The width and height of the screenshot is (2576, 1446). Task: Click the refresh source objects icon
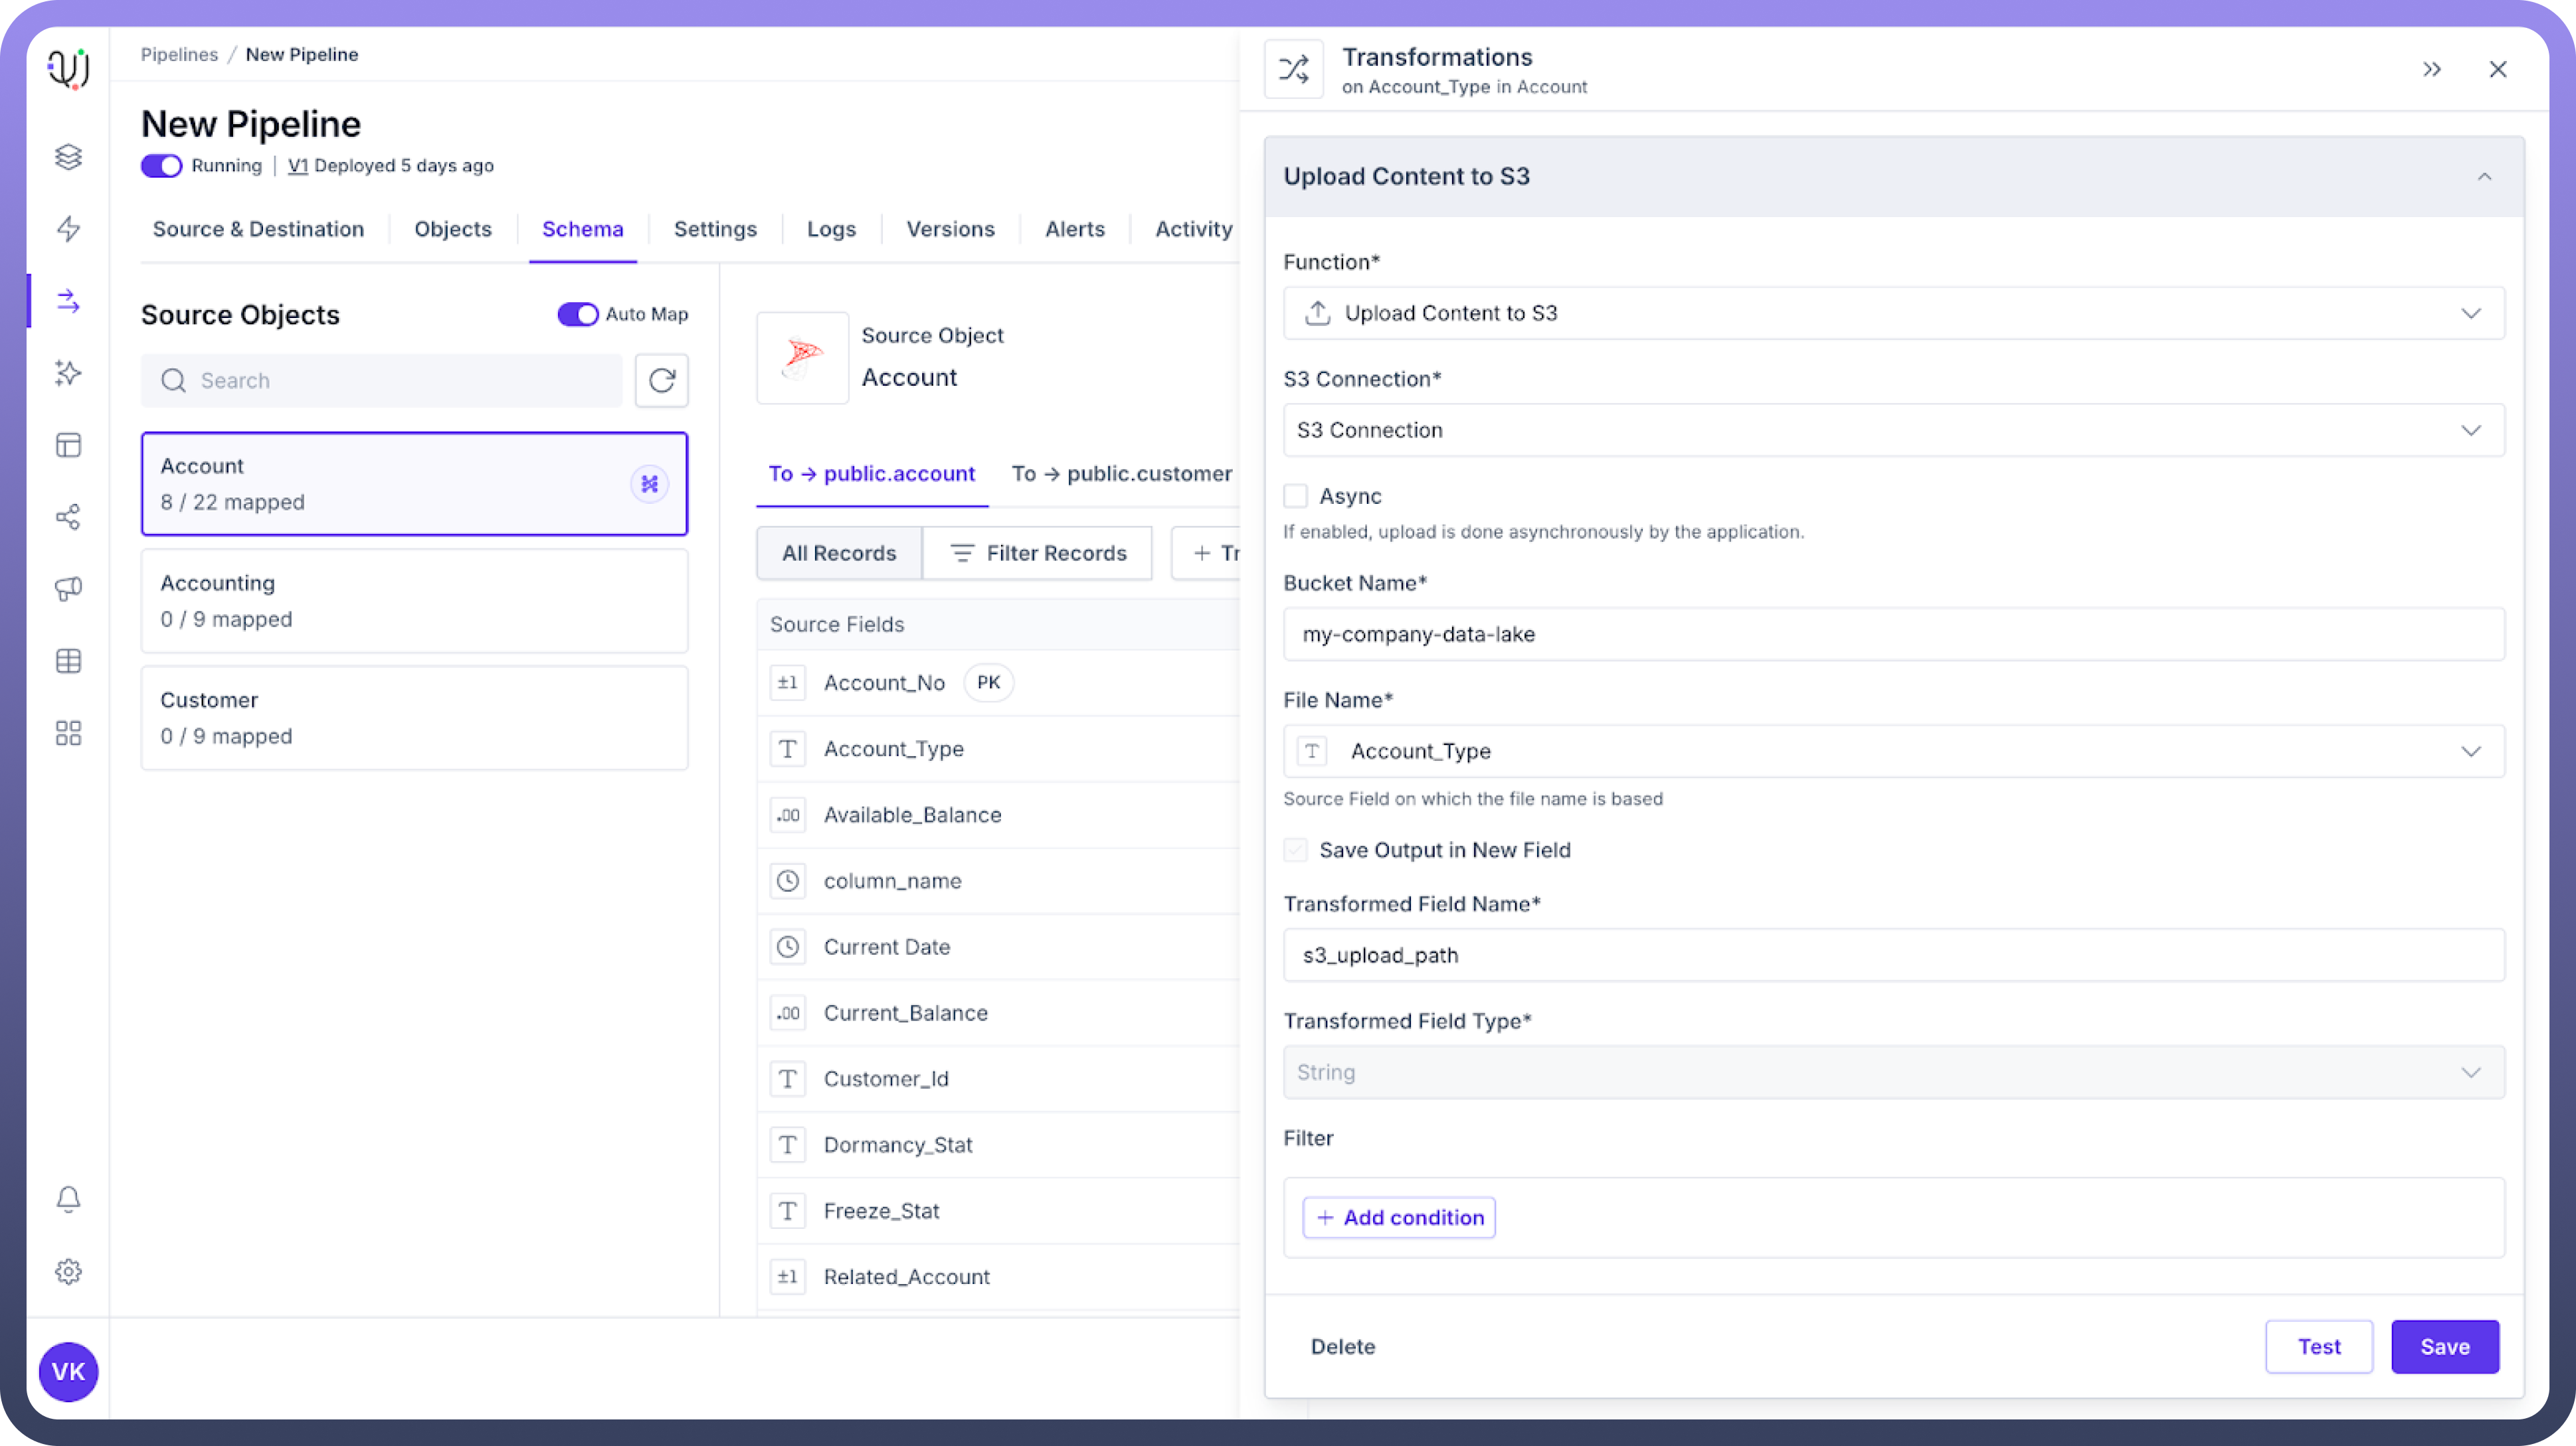click(661, 380)
